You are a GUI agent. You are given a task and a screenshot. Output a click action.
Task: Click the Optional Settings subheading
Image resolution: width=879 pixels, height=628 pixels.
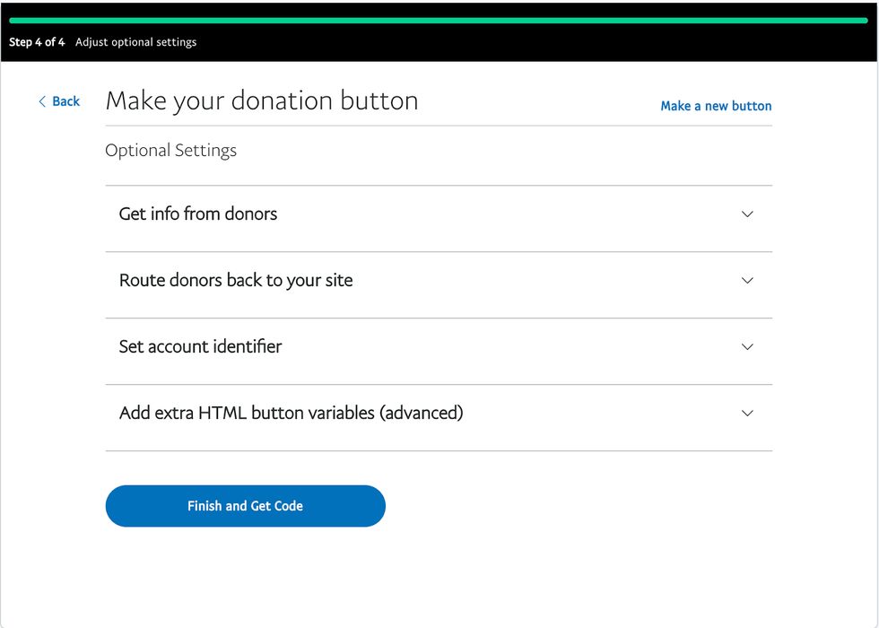coord(170,151)
